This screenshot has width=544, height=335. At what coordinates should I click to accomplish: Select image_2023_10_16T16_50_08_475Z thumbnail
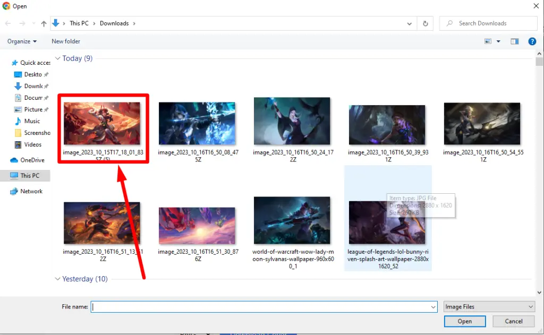point(197,124)
